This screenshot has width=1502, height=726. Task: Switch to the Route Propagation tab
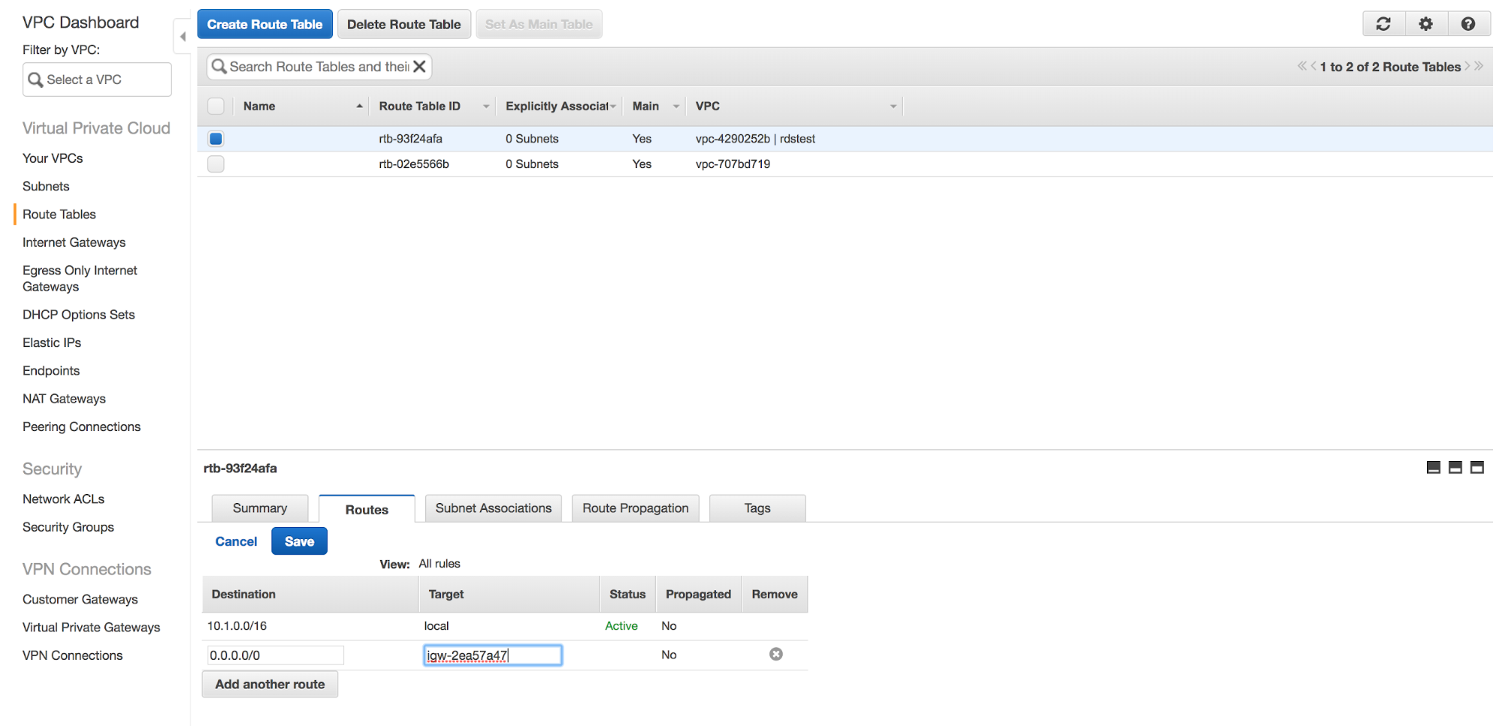coord(635,508)
